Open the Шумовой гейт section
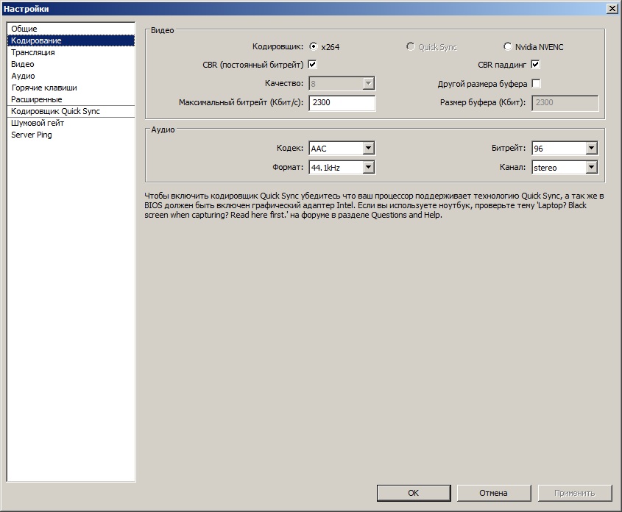 click(x=71, y=123)
